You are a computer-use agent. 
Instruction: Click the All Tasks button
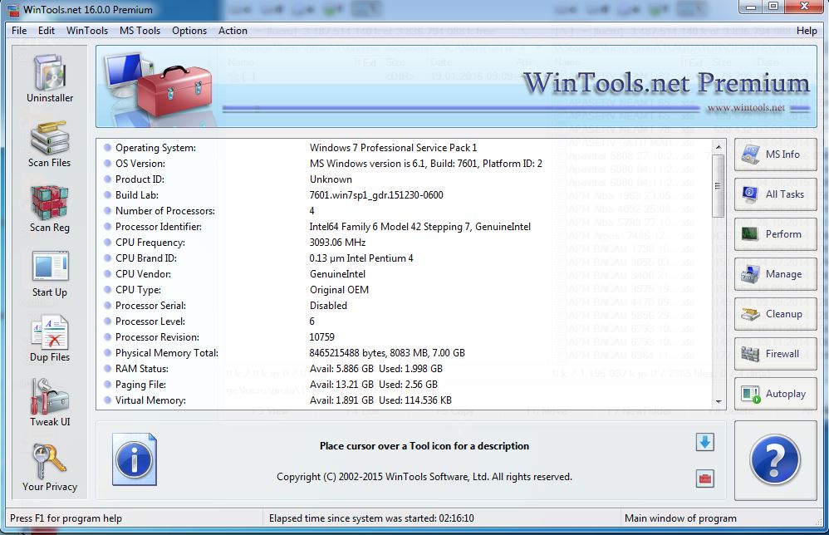click(x=775, y=194)
